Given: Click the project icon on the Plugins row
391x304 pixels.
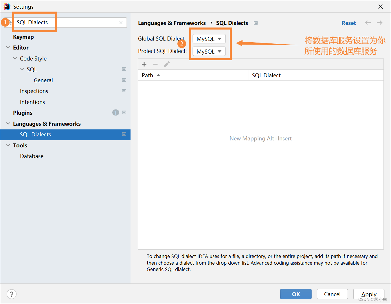Looking at the screenshot, I should click(124, 112).
